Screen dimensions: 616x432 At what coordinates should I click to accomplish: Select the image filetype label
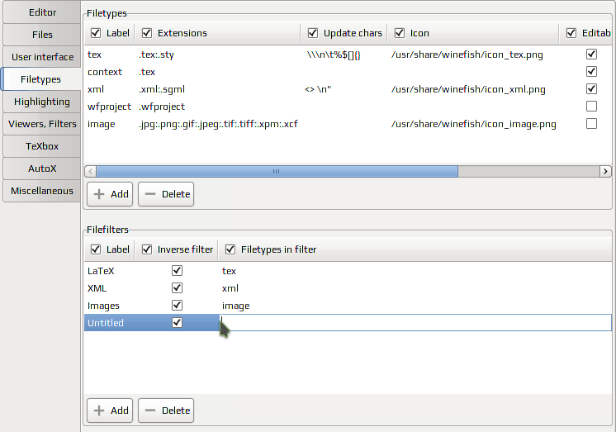click(x=101, y=124)
